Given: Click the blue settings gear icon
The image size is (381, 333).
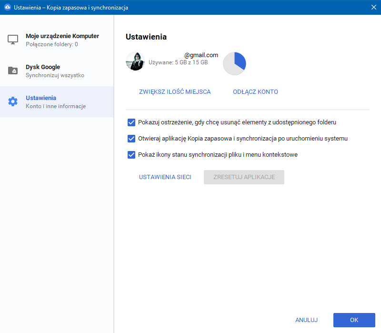Looking at the screenshot, I should pyautogui.click(x=13, y=101).
